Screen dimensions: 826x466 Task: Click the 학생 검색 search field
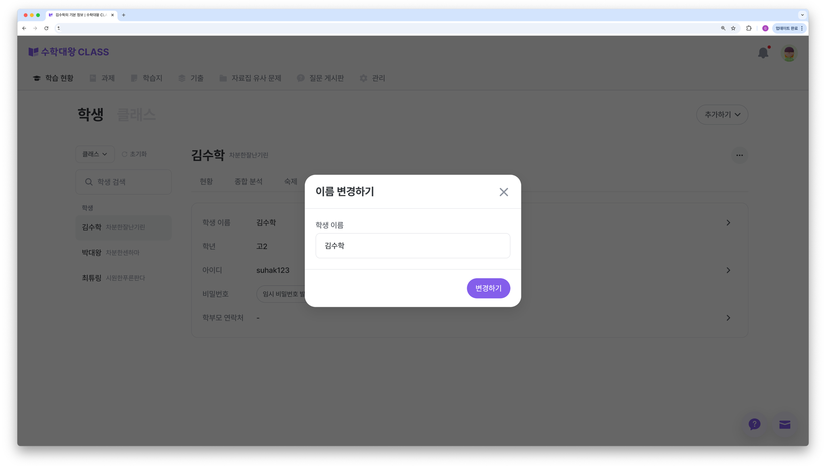click(x=123, y=182)
